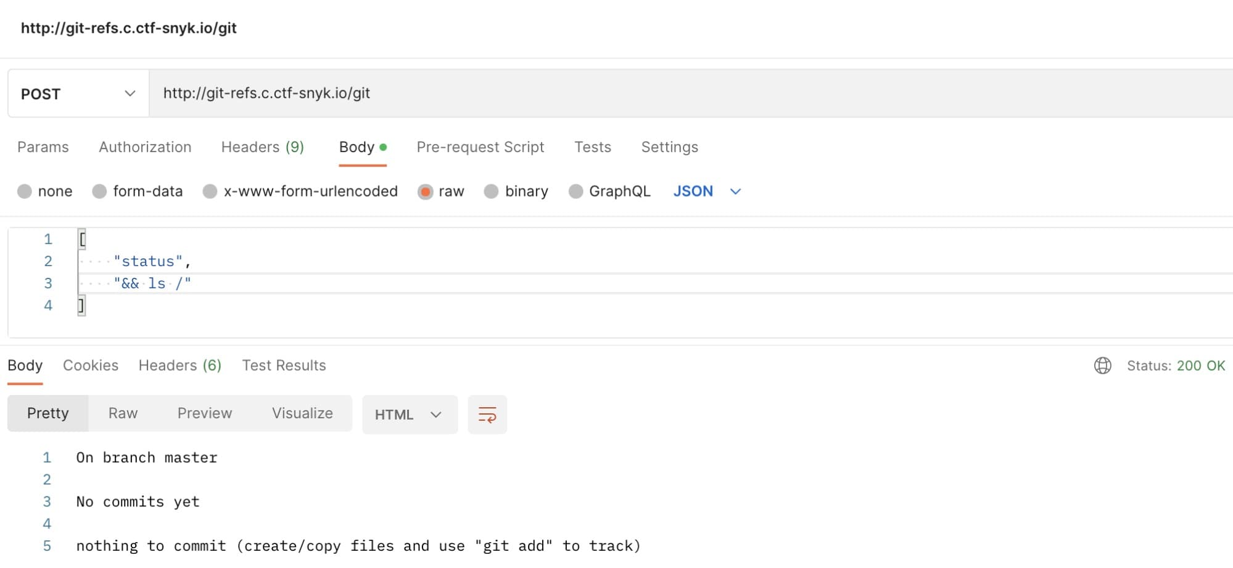Viewport: 1233px width, 568px height.
Task: Click the globe network icon near status
Action: pos(1102,366)
